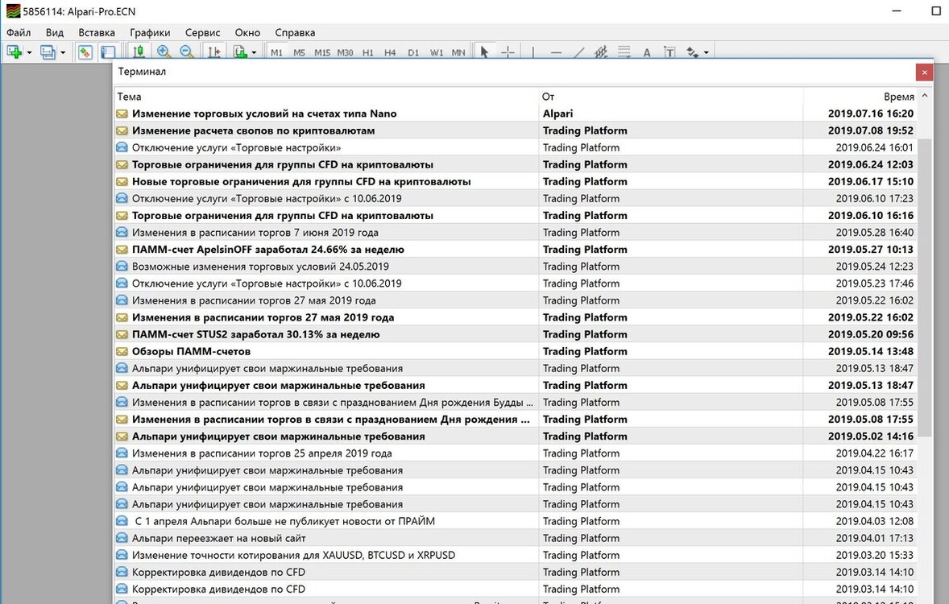Open the Сервис menu
This screenshot has height=604, width=949.
point(203,33)
